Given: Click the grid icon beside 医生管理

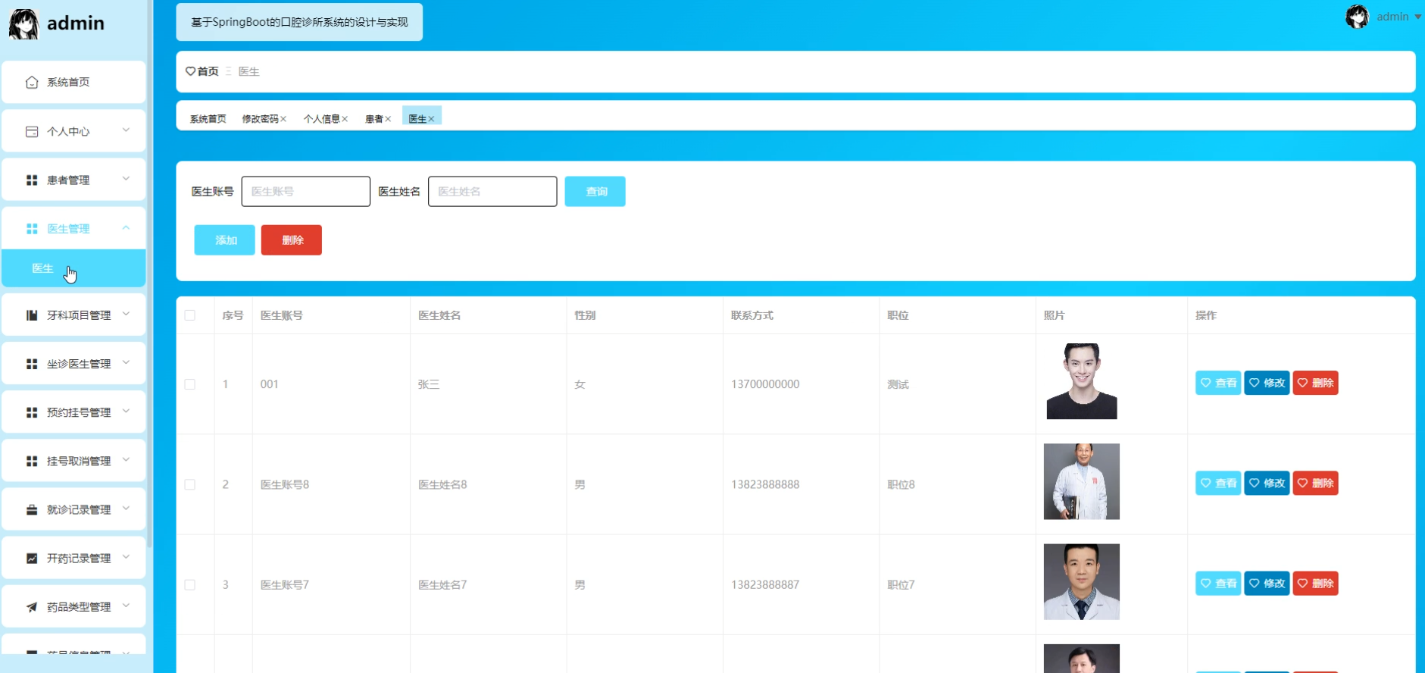Looking at the screenshot, I should [x=32, y=228].
